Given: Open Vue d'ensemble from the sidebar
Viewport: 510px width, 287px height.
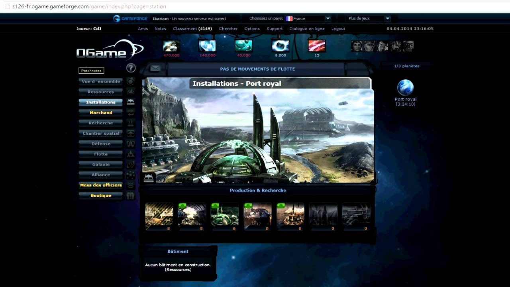Looking at the screenshot, I should tap(101, 81).
